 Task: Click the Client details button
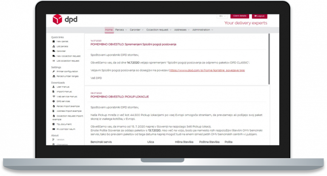coord(240,16)
